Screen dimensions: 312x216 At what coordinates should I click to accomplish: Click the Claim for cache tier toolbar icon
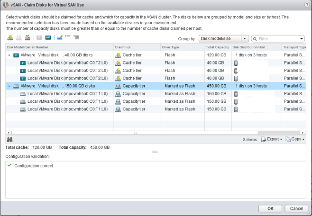(x=10, y=37)
